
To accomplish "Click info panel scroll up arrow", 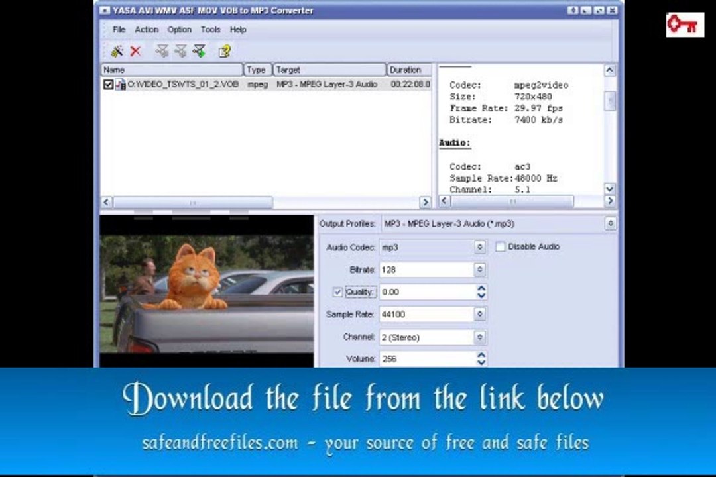I will click(x=610, y=70).
